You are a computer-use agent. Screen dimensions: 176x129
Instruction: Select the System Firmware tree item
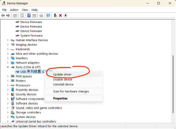pyautogui.click(x=31, y=36)
